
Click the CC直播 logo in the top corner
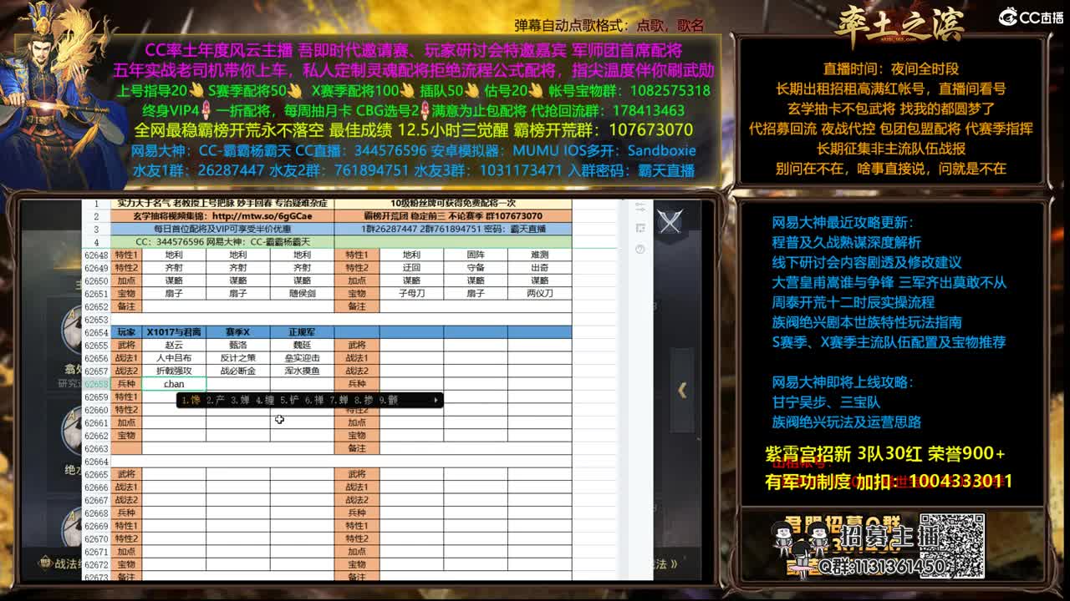click(1031, 17)
